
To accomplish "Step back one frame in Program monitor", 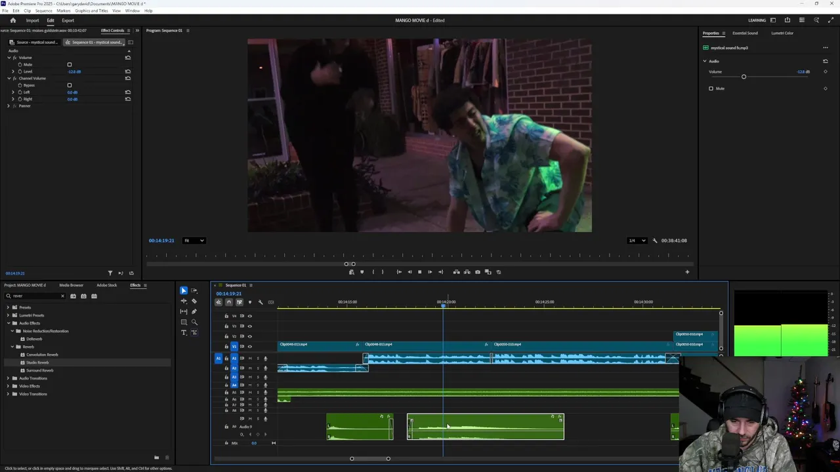I will pyautogui.click(x=409, y=272).
